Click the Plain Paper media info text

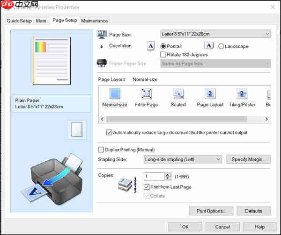(x=27, y=100)
